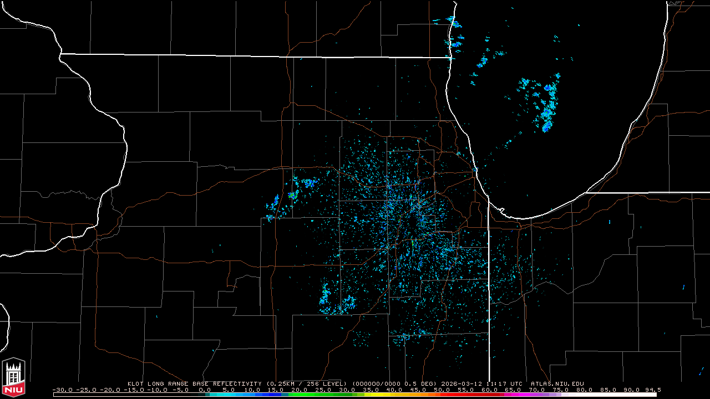This screenshot has height=399, width=710.
Task: Click the "ATLAS.NIU.EDU" source text
Action: pyautogui.click(x=557, y=383)
